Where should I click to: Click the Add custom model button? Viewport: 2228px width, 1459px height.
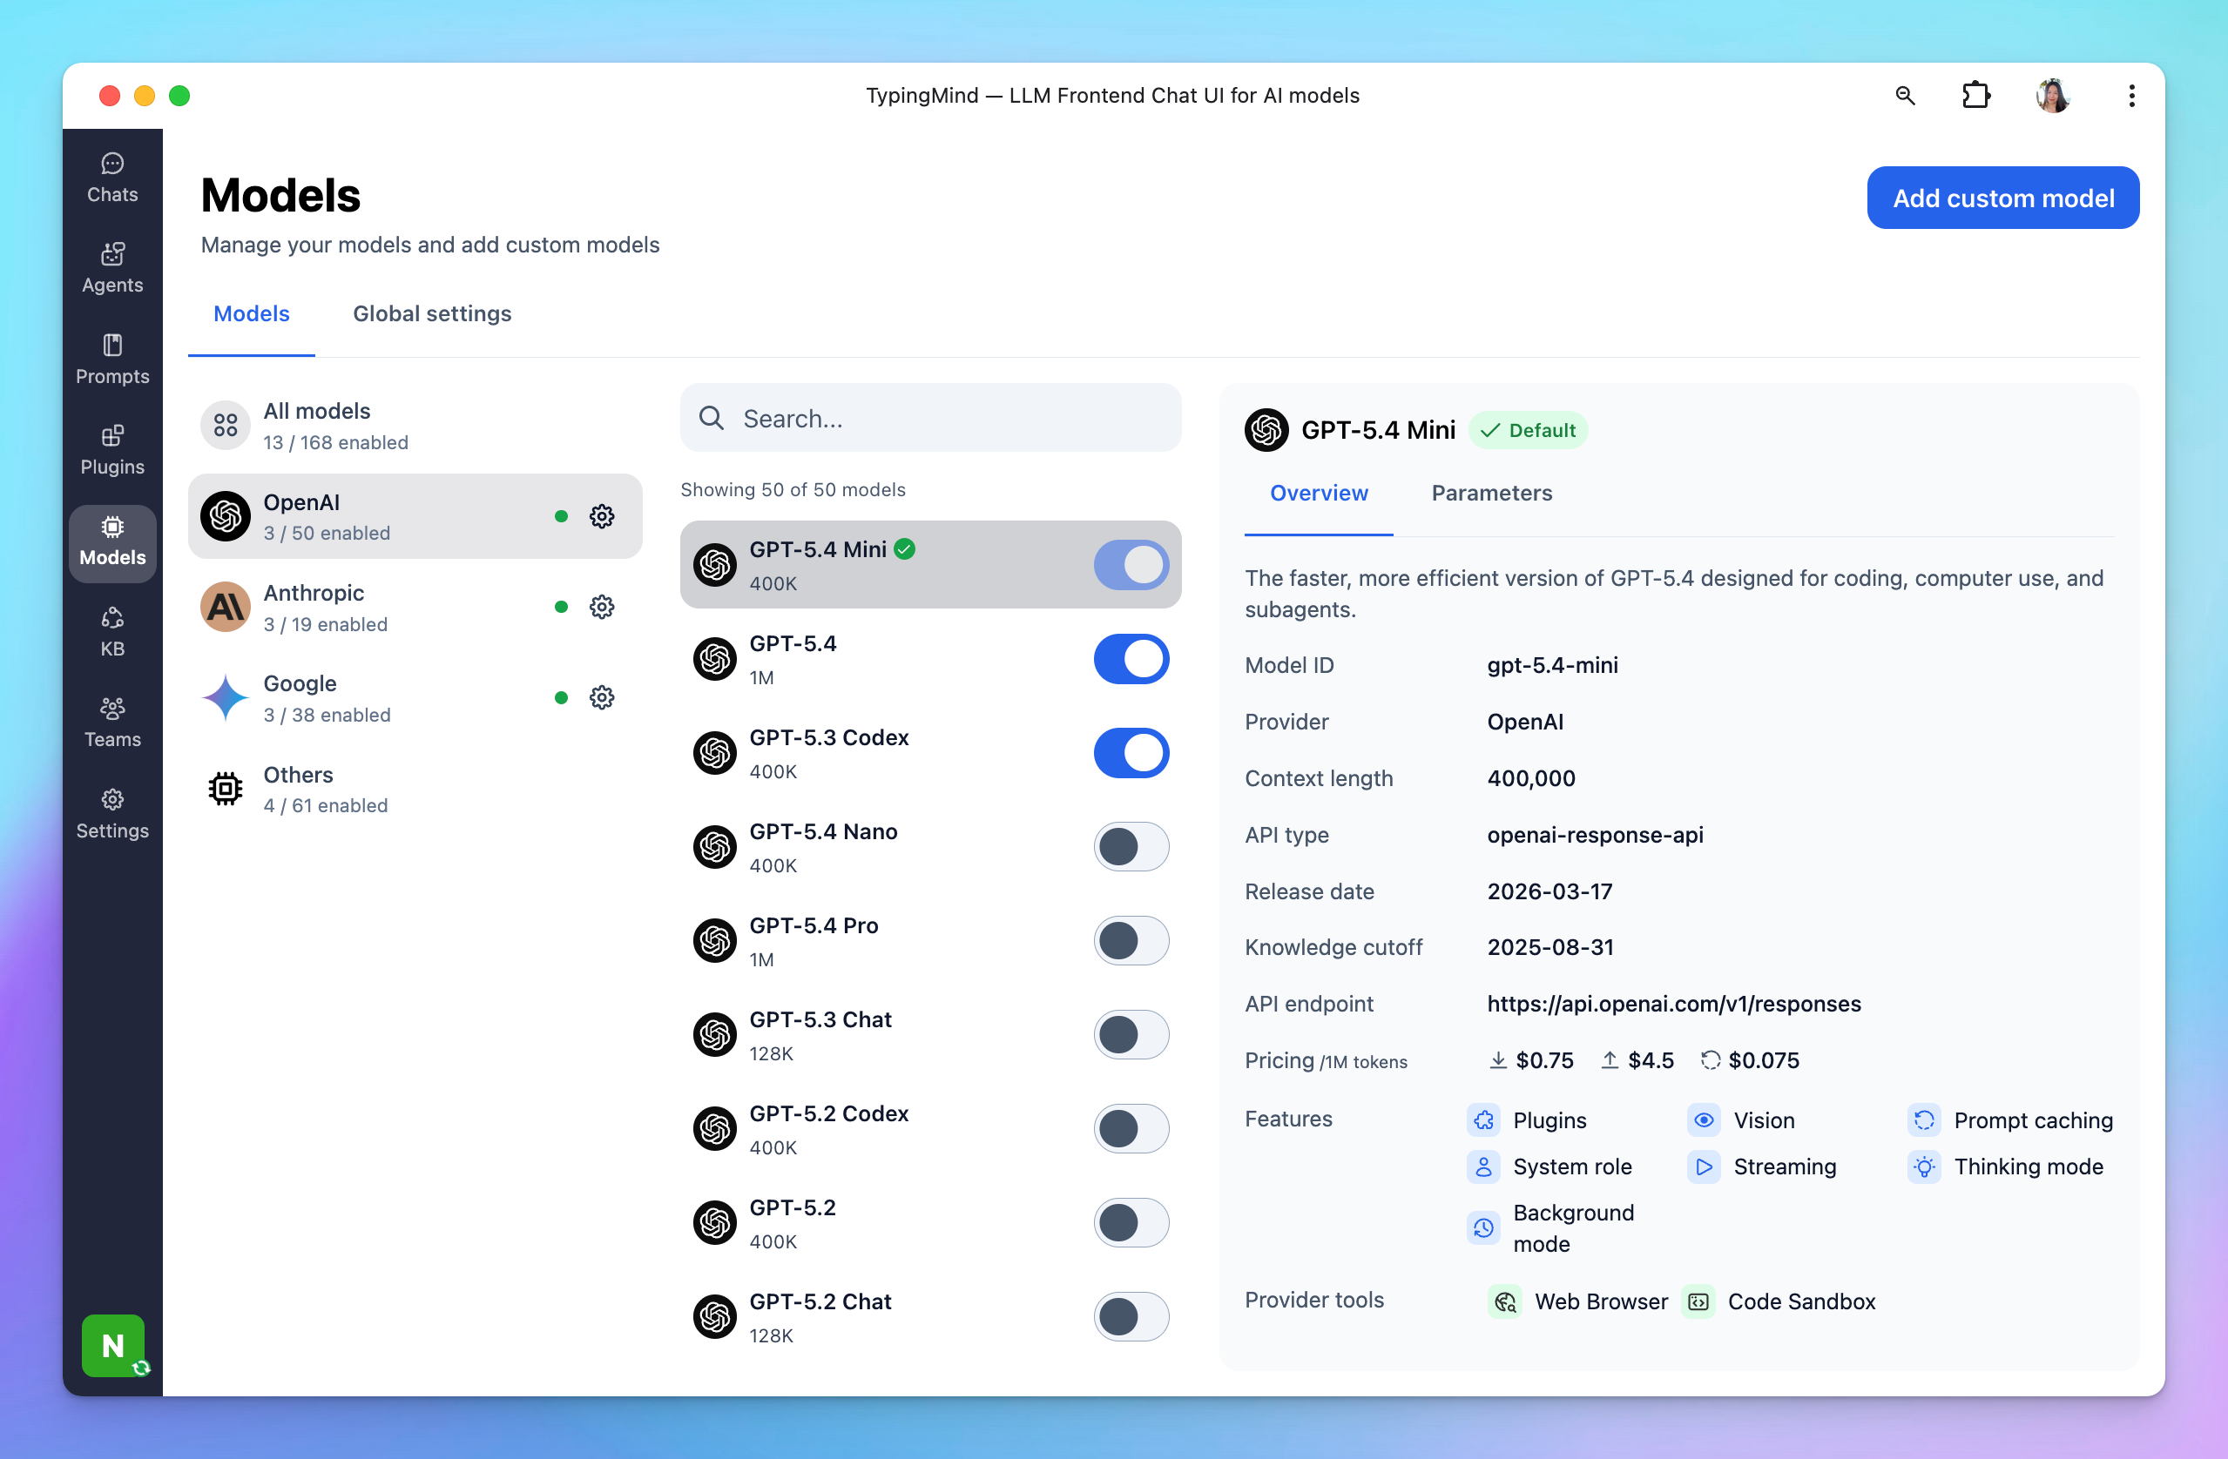pyautogui.click(x=2002, y=198)
